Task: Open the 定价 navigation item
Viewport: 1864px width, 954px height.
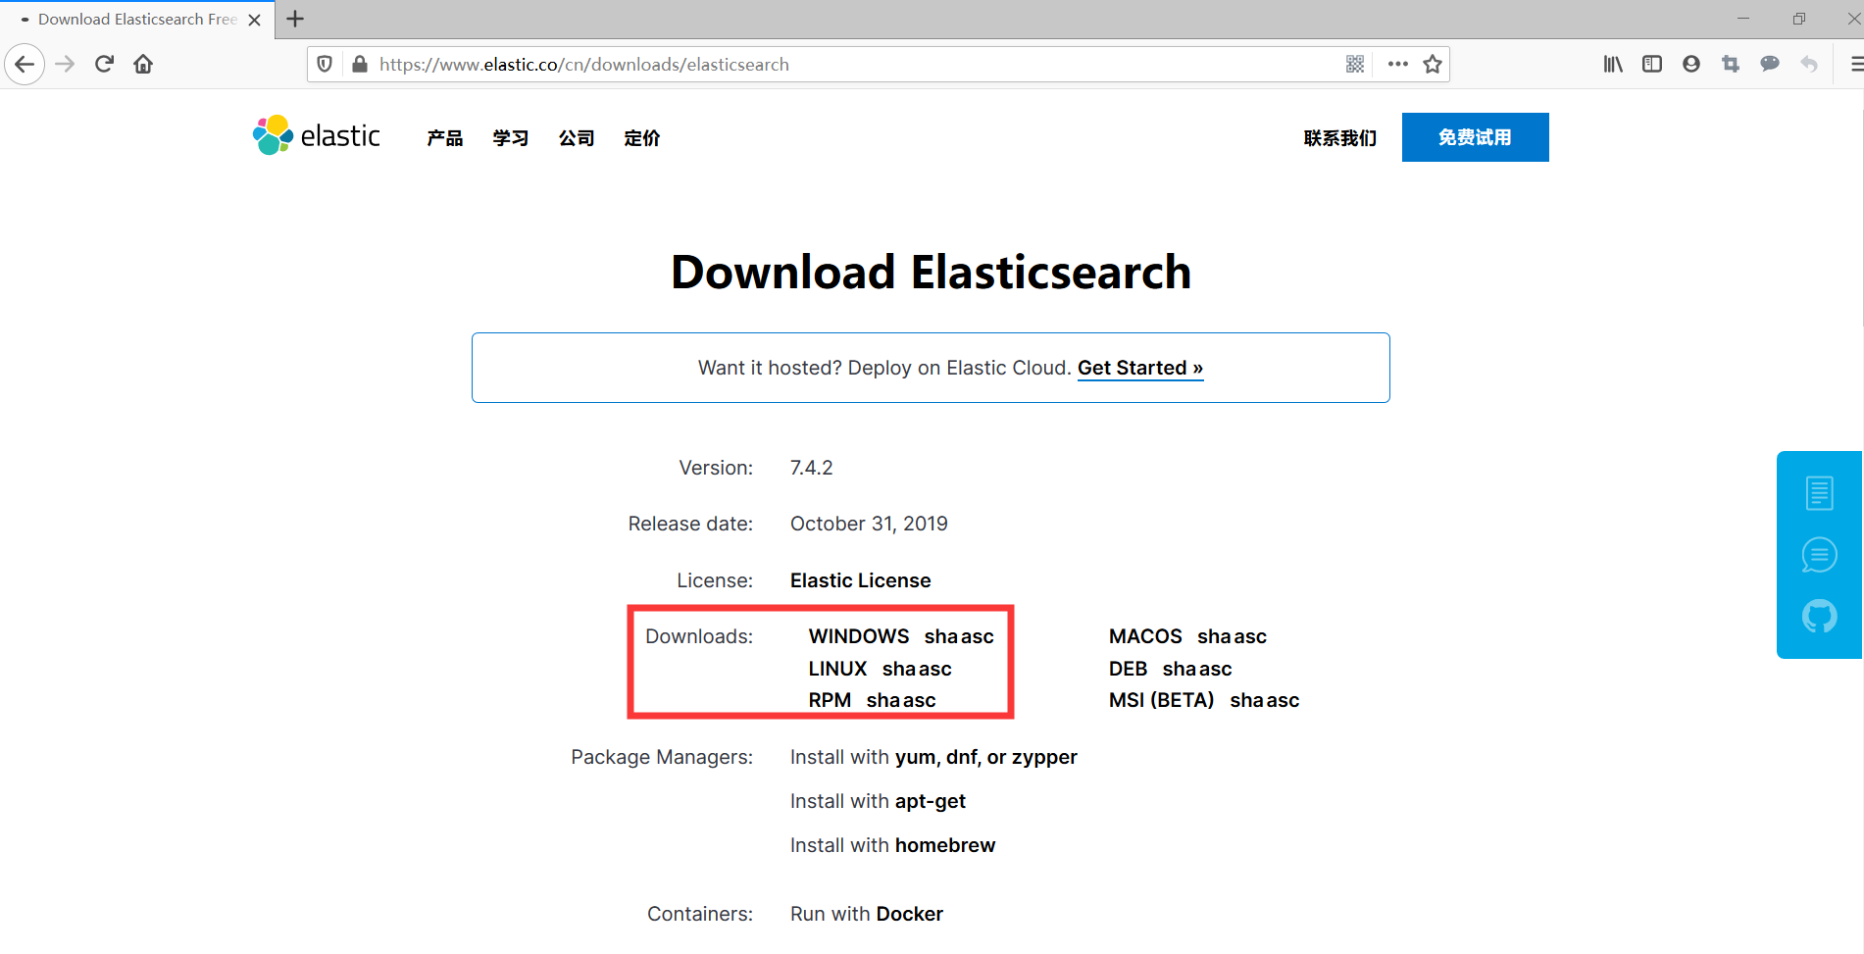Action: coord(642,138)
